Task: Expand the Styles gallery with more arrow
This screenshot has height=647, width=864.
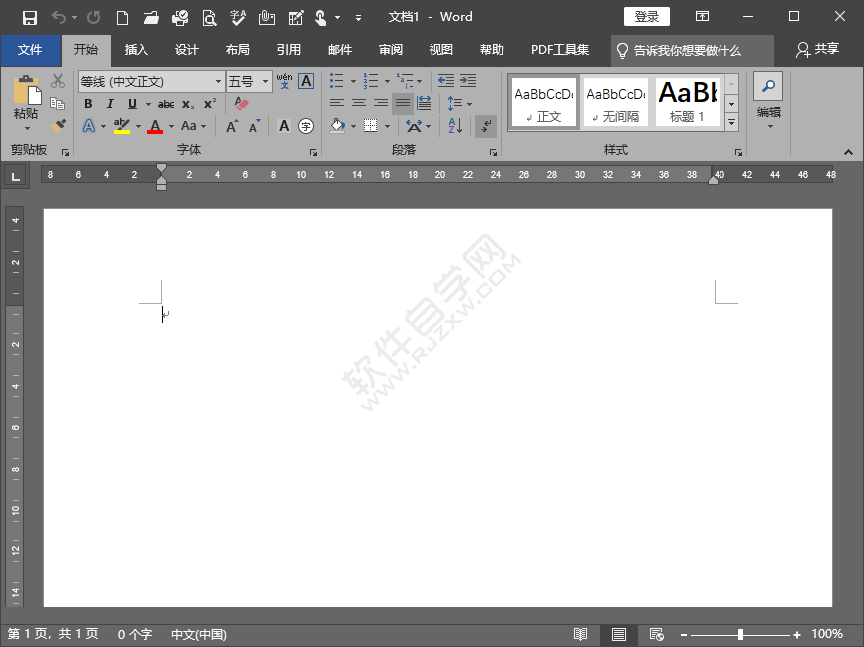Action: [730, 120]
